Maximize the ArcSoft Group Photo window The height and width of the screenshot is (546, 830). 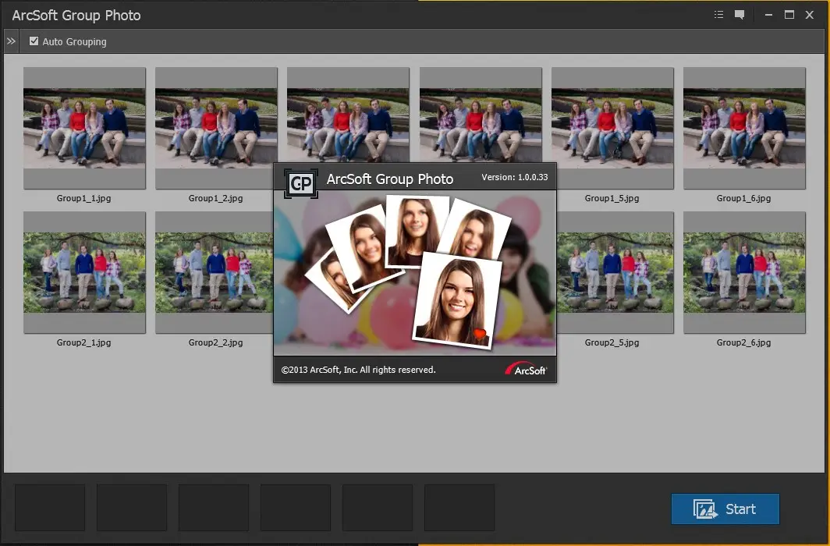[x=789, y=15]
